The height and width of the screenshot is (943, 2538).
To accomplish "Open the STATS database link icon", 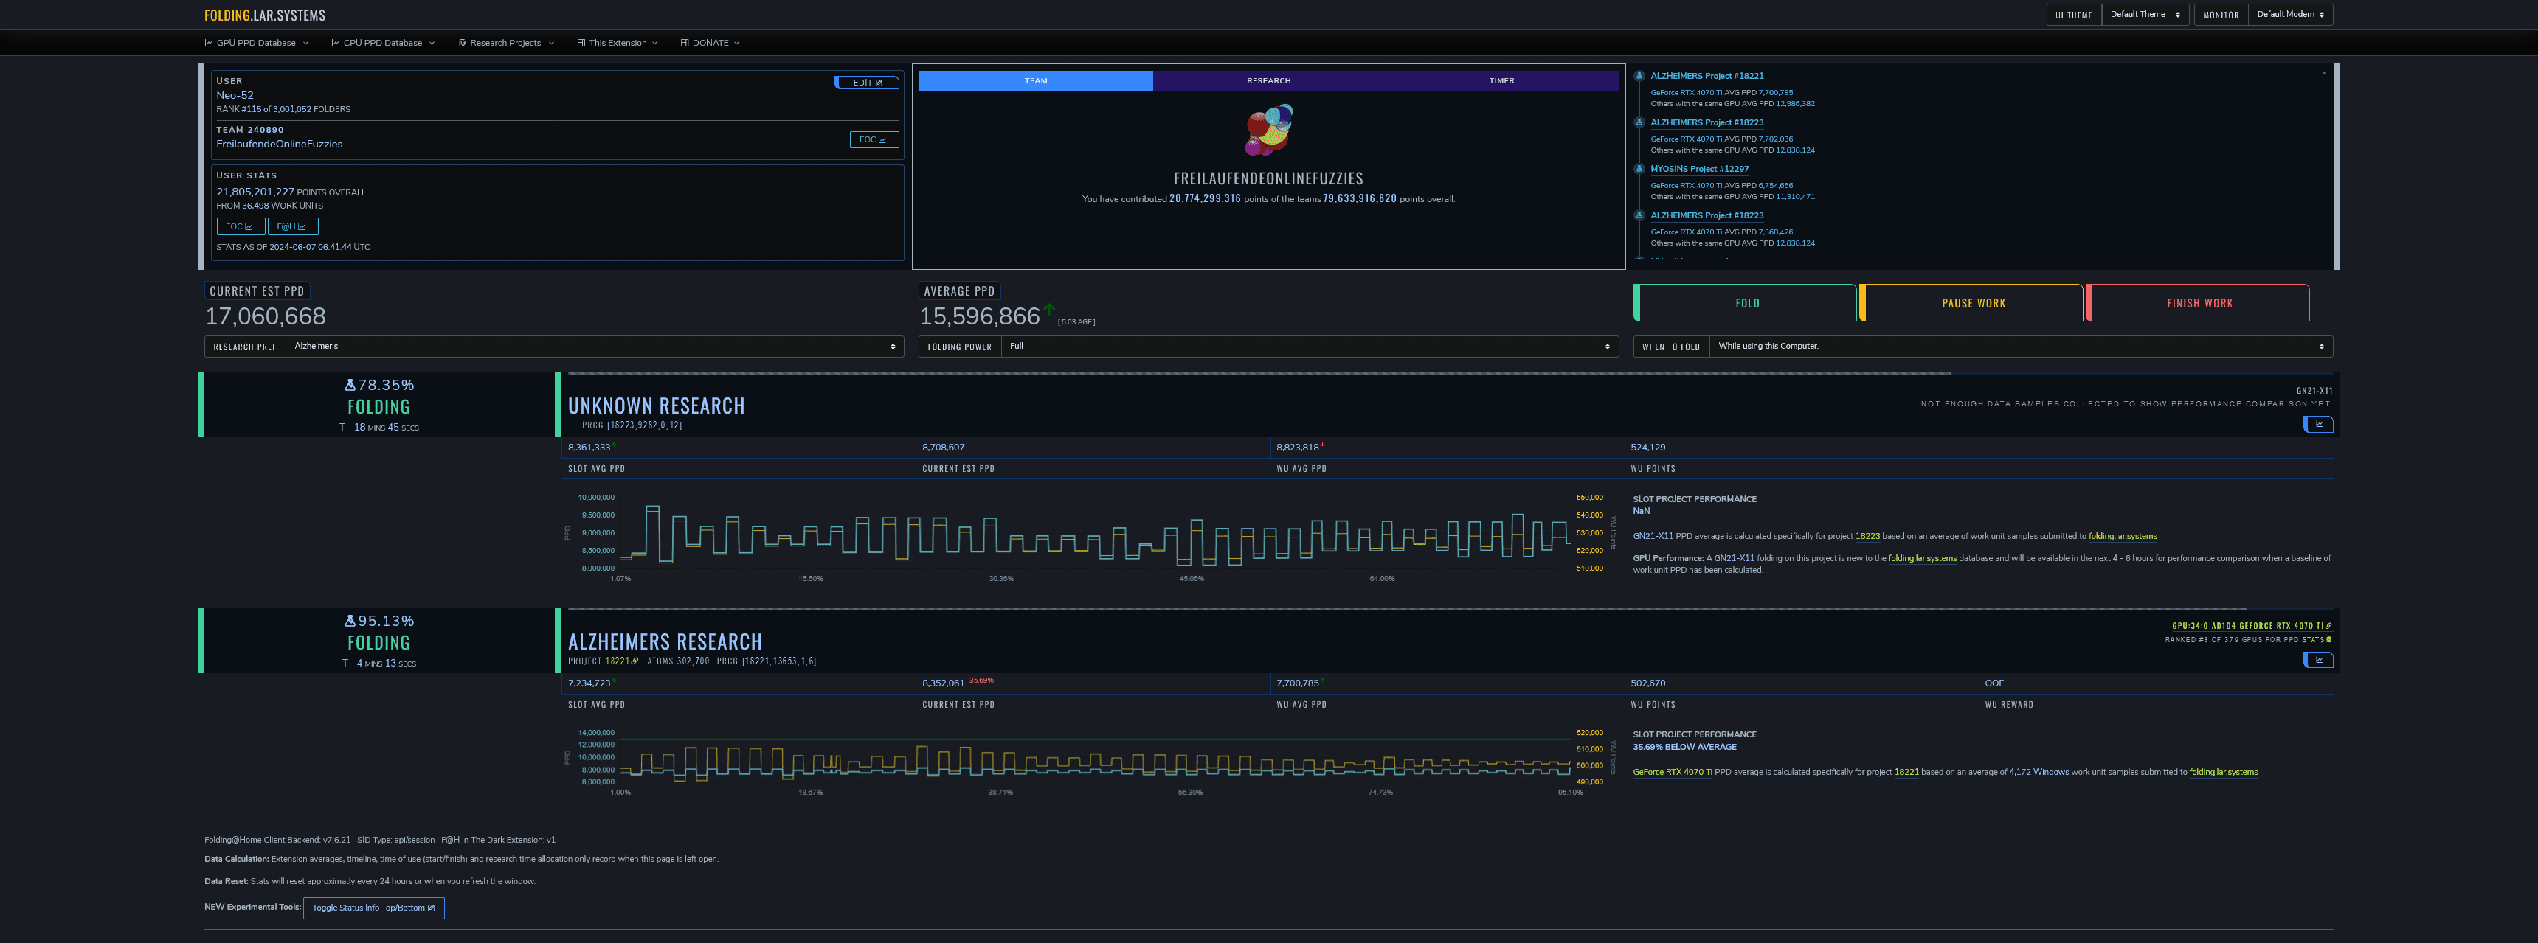I will point(2328,640).
